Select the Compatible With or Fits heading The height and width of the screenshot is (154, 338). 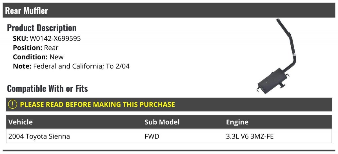click(x=47, y=89)
